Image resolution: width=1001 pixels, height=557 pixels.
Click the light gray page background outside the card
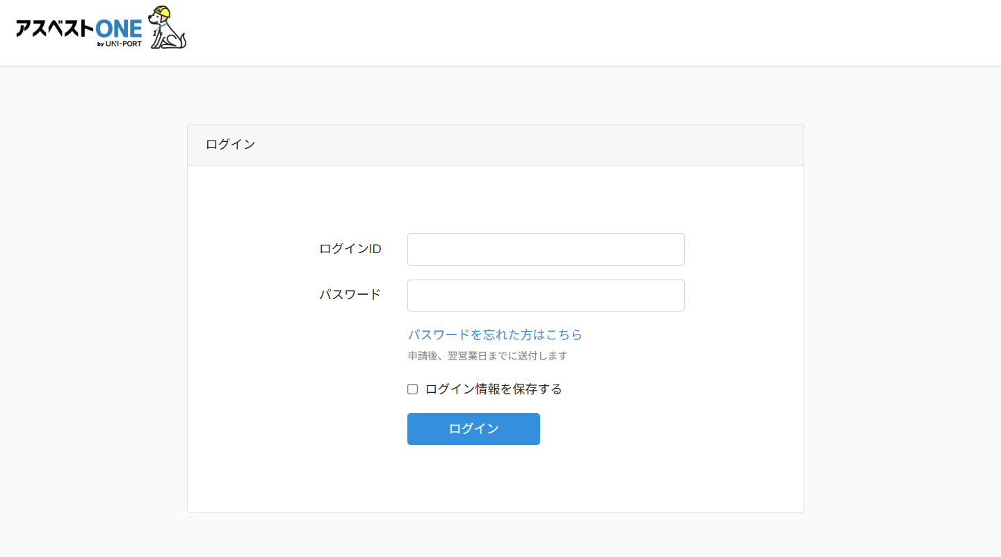point(90,313)
